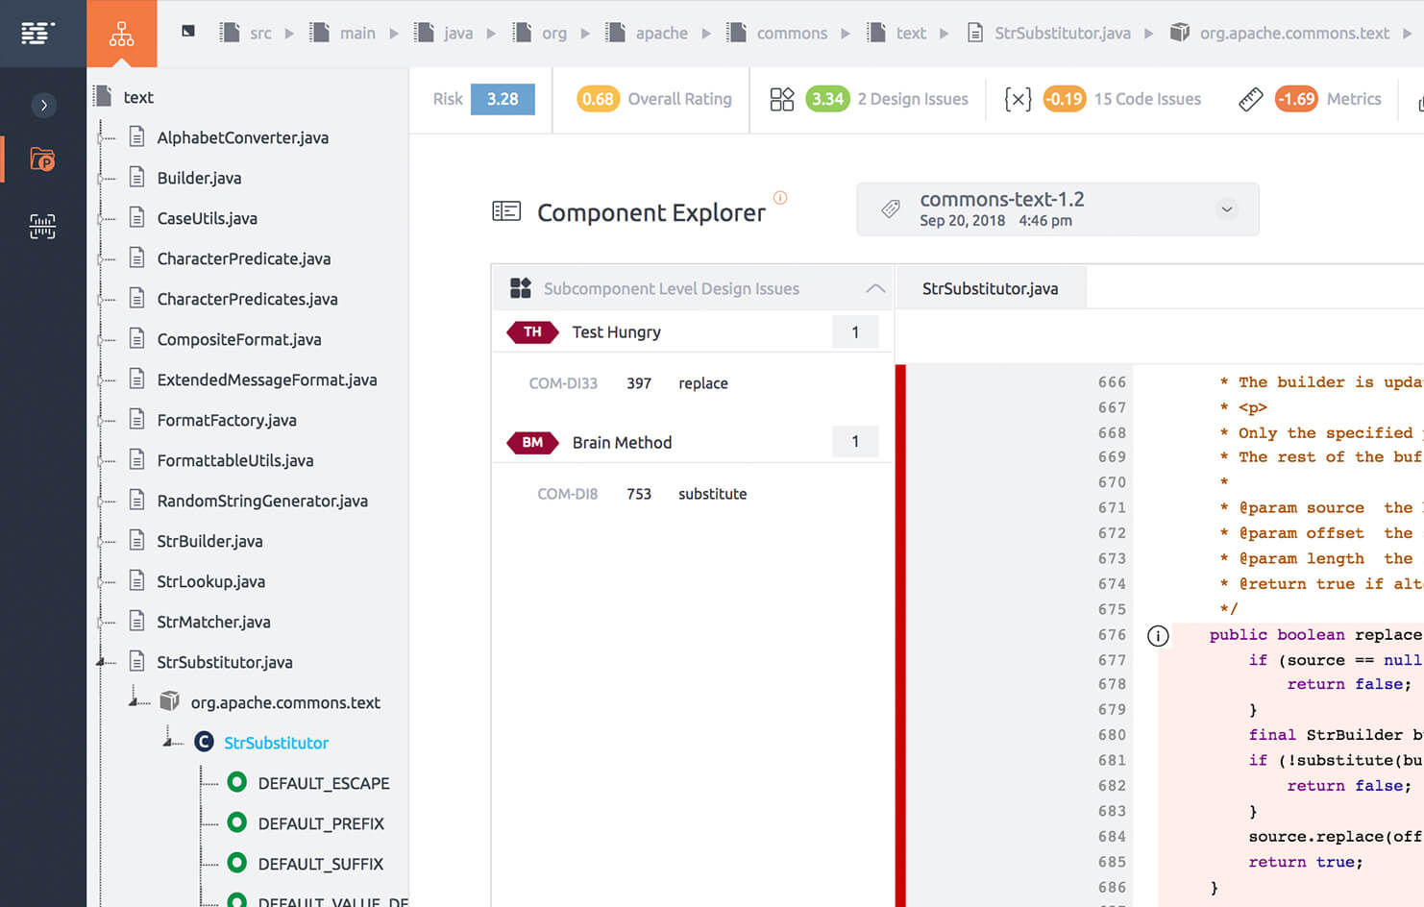Select DEFAULT_ESCAPE field in the tree
The height and width of the screenshot is (907, 1424).
[x=323, y=783]
